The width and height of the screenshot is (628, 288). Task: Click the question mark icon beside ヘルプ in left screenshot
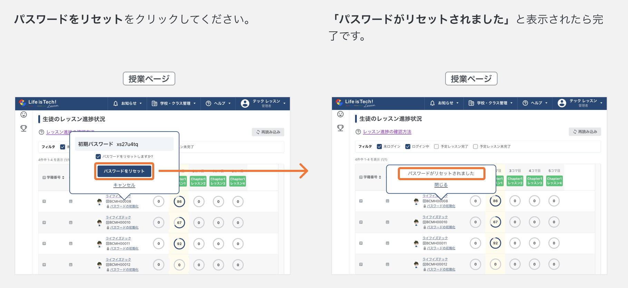point(208,103)
